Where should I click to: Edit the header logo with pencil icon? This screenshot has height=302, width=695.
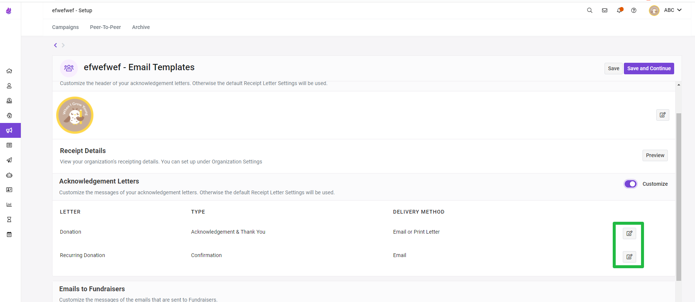[663, 115]
